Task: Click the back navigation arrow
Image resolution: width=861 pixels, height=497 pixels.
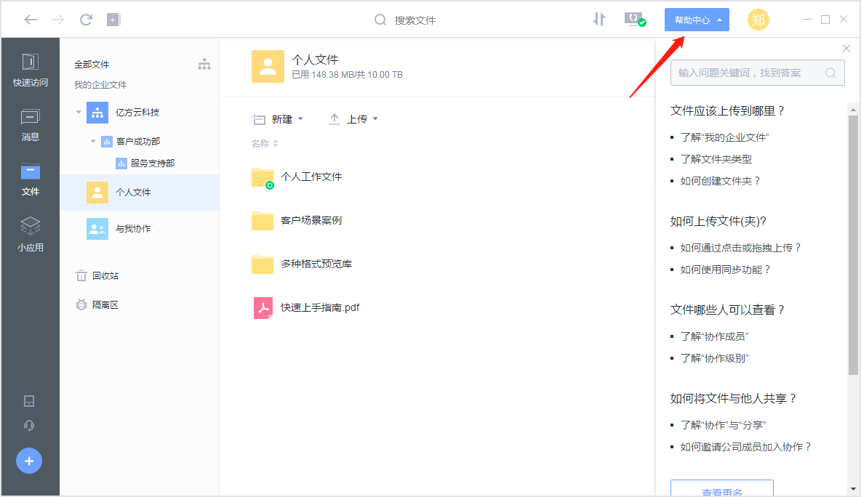Action: [30, 20]
